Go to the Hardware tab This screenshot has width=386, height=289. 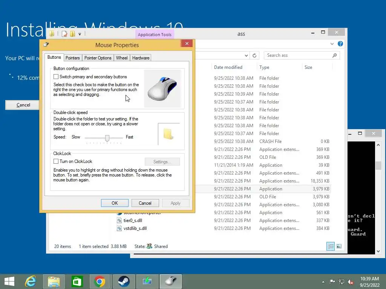pos(141,58)
